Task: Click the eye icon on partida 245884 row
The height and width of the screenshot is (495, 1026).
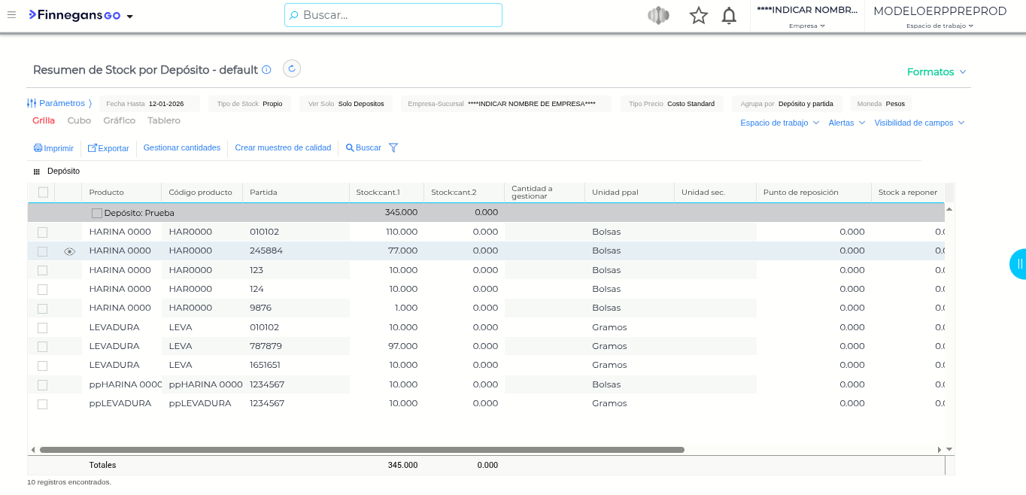Action: (x=70, y=251)
